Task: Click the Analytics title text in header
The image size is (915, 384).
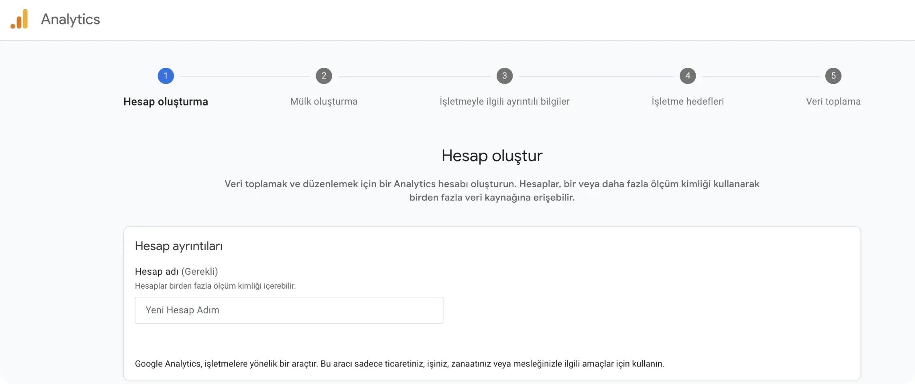Action: pyautogui.click(x=70, y=19)
